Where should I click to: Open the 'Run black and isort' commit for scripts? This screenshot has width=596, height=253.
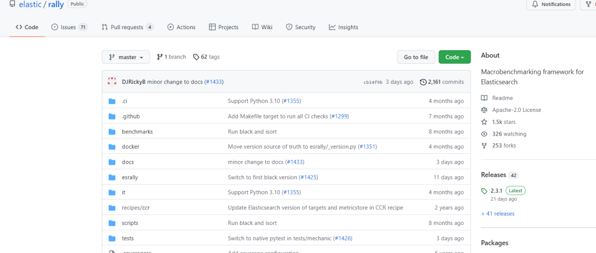tap(252, 223)
